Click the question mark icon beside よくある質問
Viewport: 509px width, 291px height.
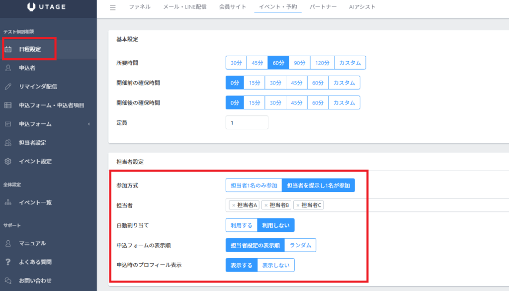click(x=8, y=262)
